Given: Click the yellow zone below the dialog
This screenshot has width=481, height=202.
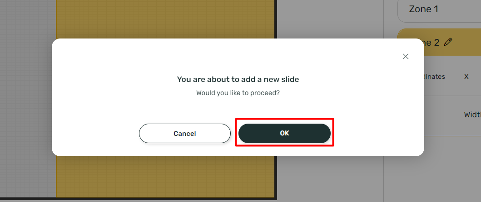Looking at the screenshot, I should [x=166, y=177].
